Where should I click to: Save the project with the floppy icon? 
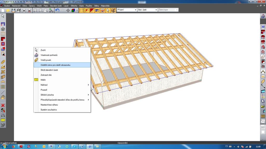pos(14,10)
